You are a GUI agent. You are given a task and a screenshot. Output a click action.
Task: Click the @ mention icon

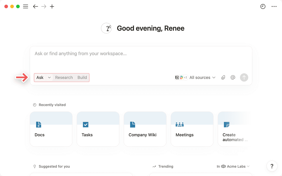pos(233,77)
